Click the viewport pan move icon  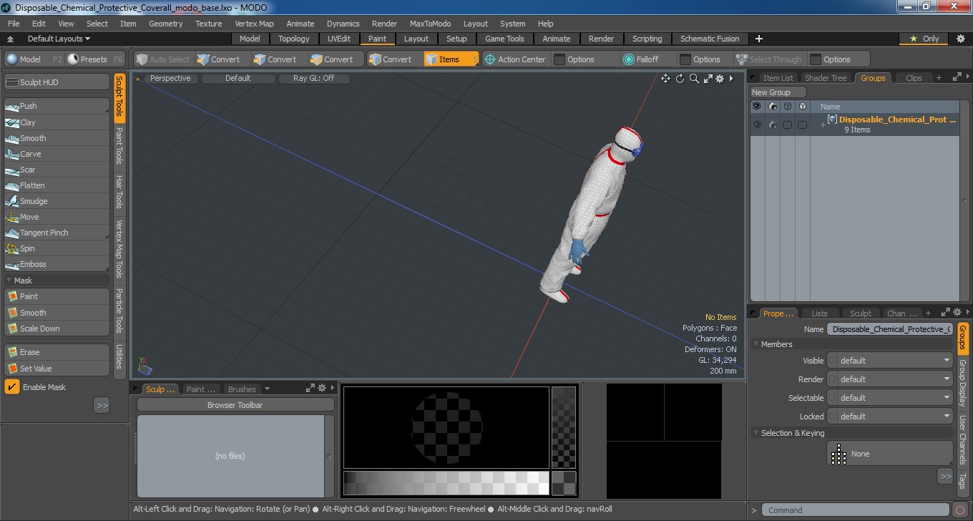coord(665,79)
